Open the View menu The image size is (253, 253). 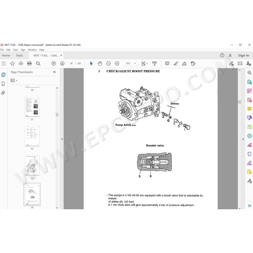(x=16, y=50)
